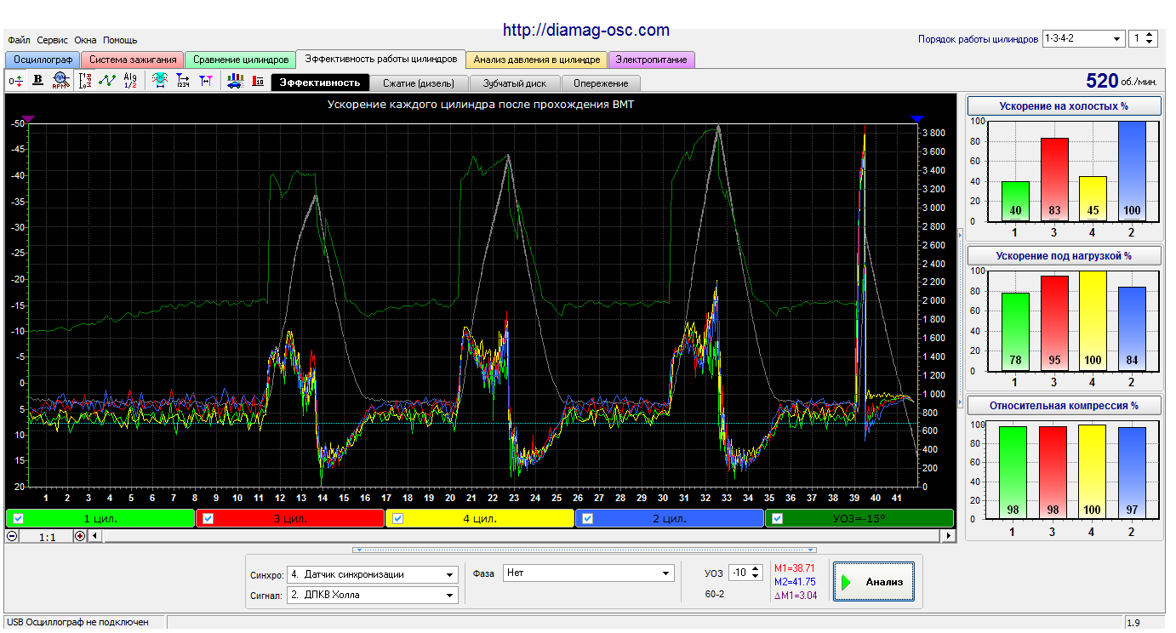1176x633 pixels.
Task: Open the diamag-osc.com link
Action: [586, 30]
